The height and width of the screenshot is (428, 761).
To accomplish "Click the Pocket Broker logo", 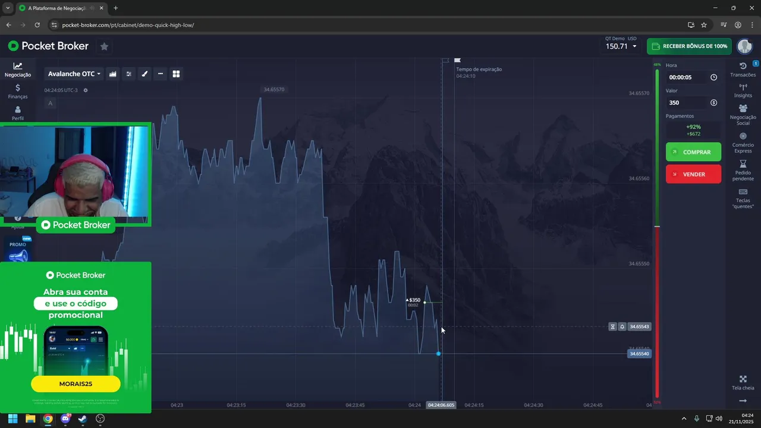I will [48, 46].
